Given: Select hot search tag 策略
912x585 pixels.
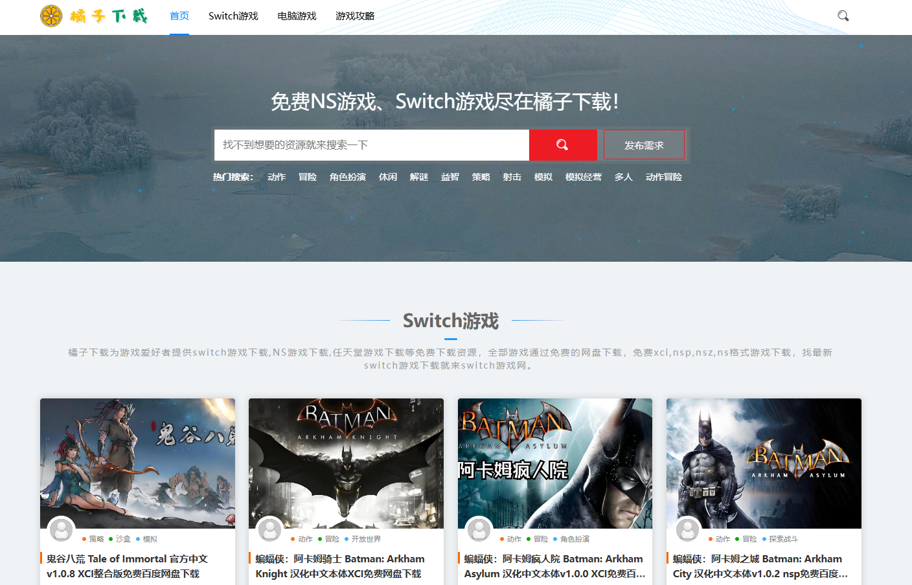Looking at the screenshot, I should coord(481,177).
